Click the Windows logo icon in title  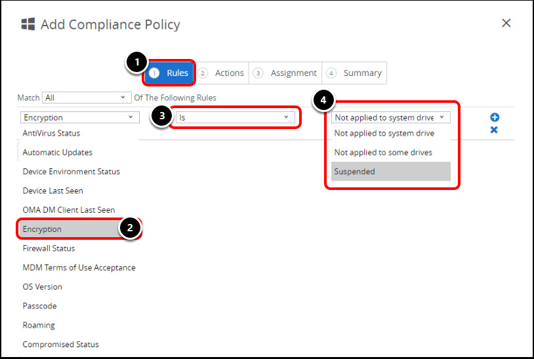click(28, 24)
